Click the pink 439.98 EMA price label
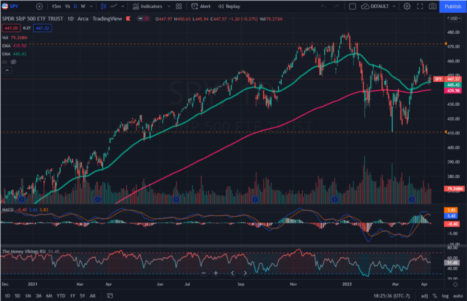 click(x=453, y=90)
